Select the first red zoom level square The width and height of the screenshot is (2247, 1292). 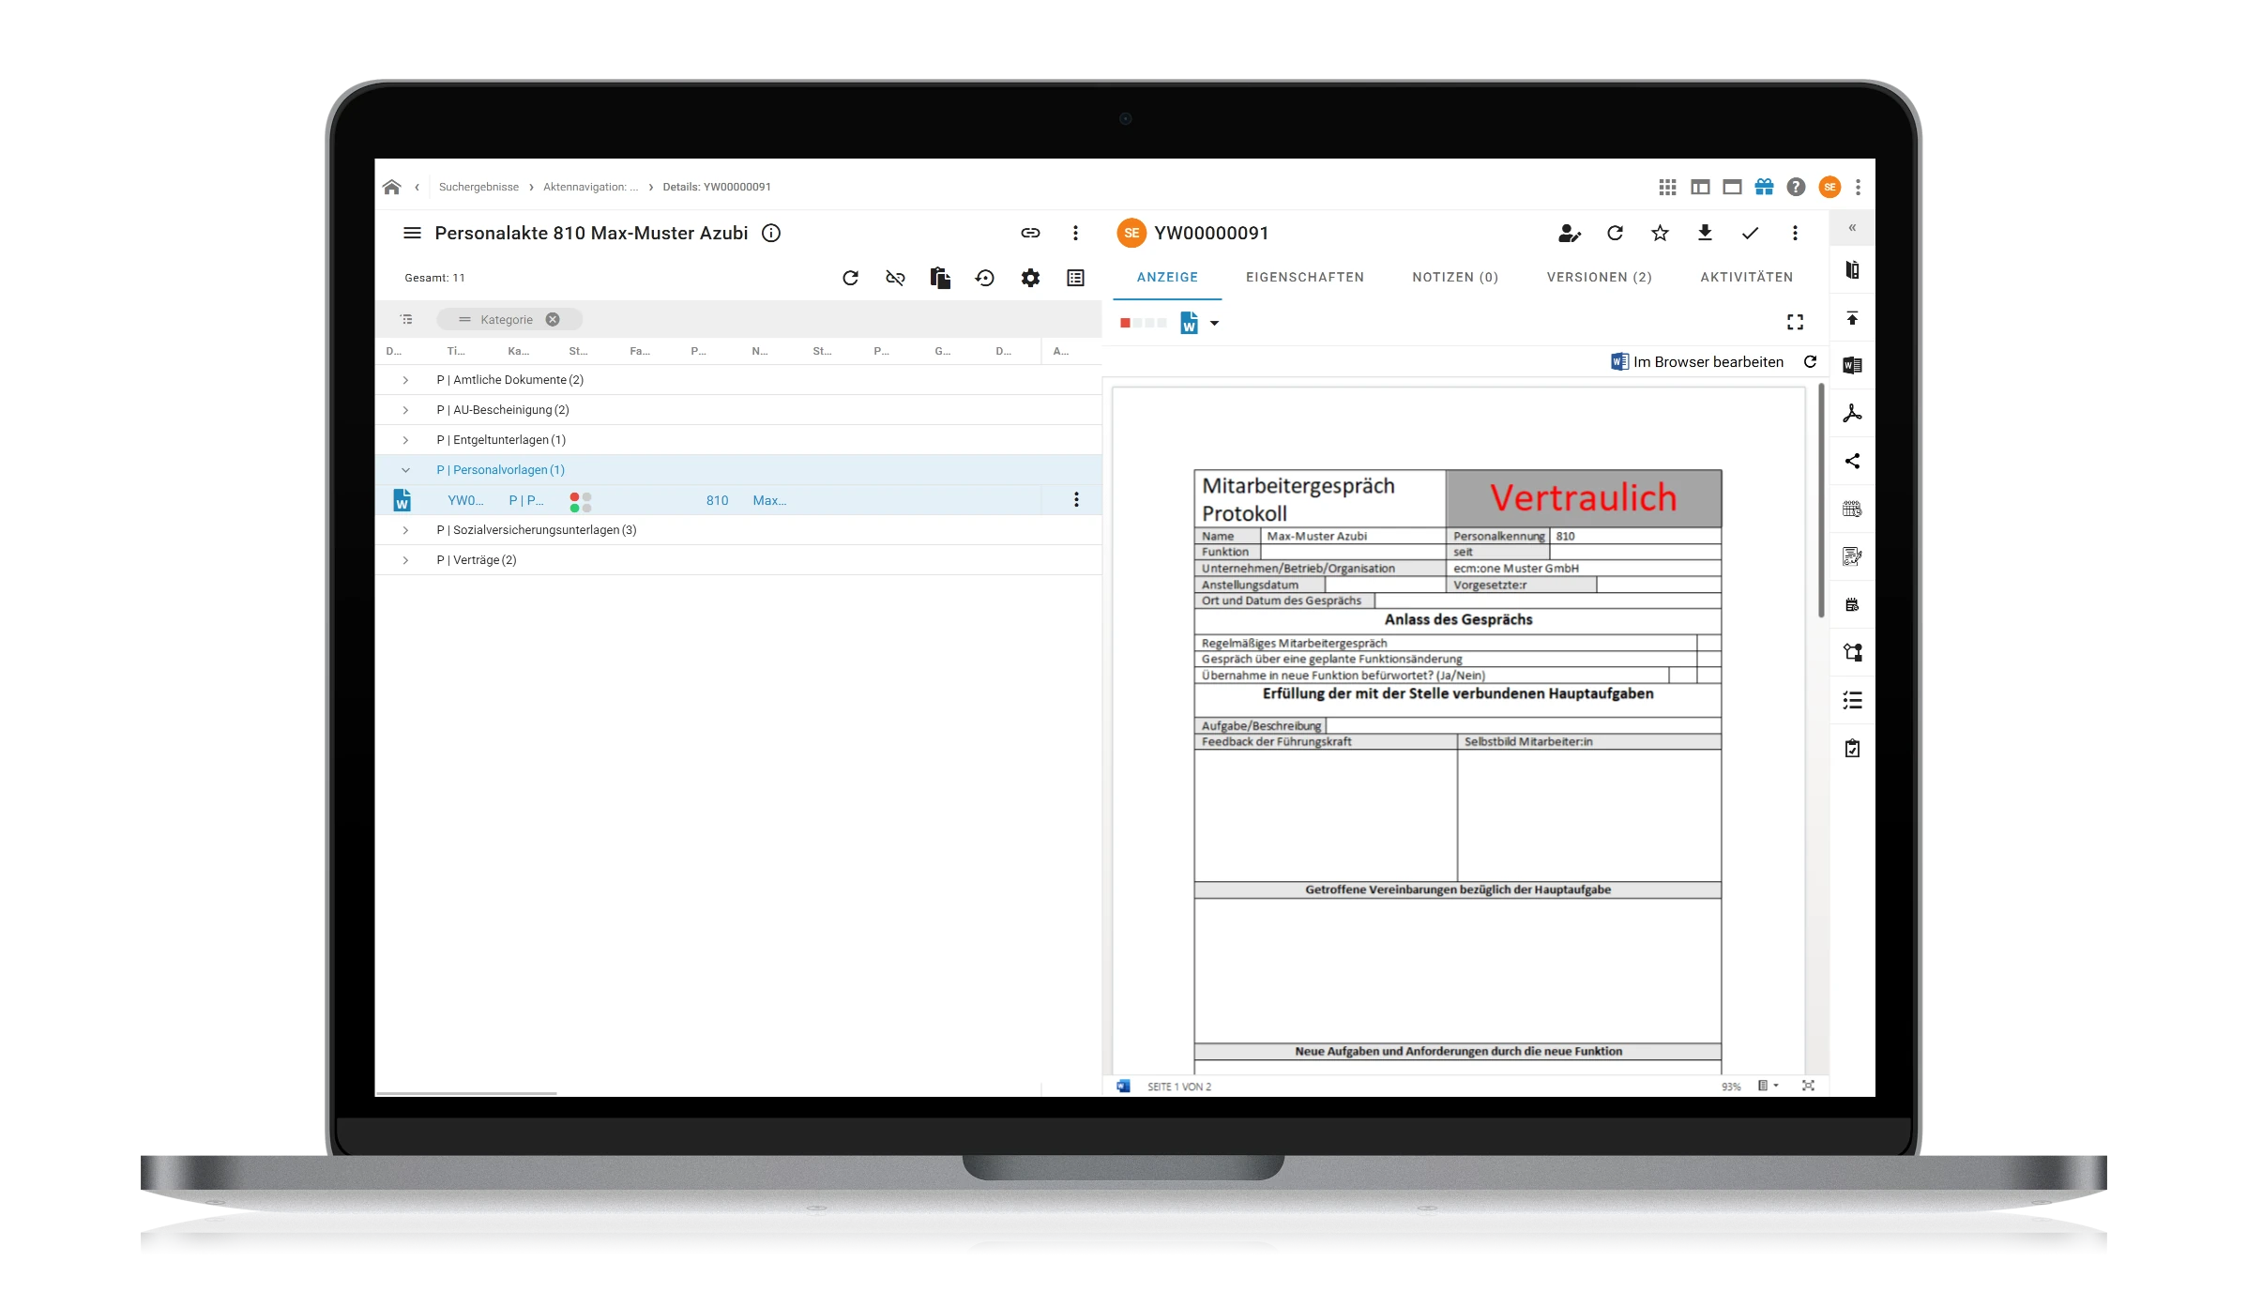1125,323
